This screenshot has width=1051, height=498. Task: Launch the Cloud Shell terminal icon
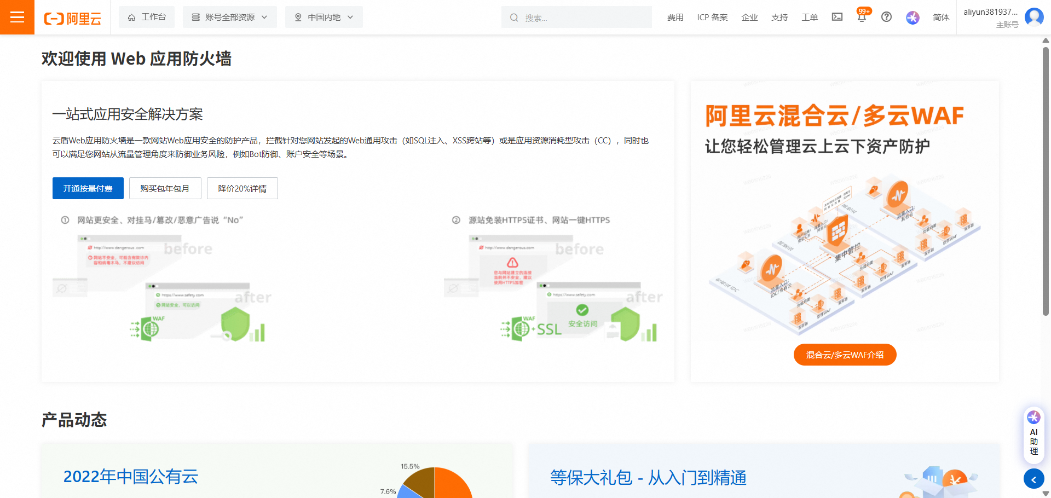point(837,17)
